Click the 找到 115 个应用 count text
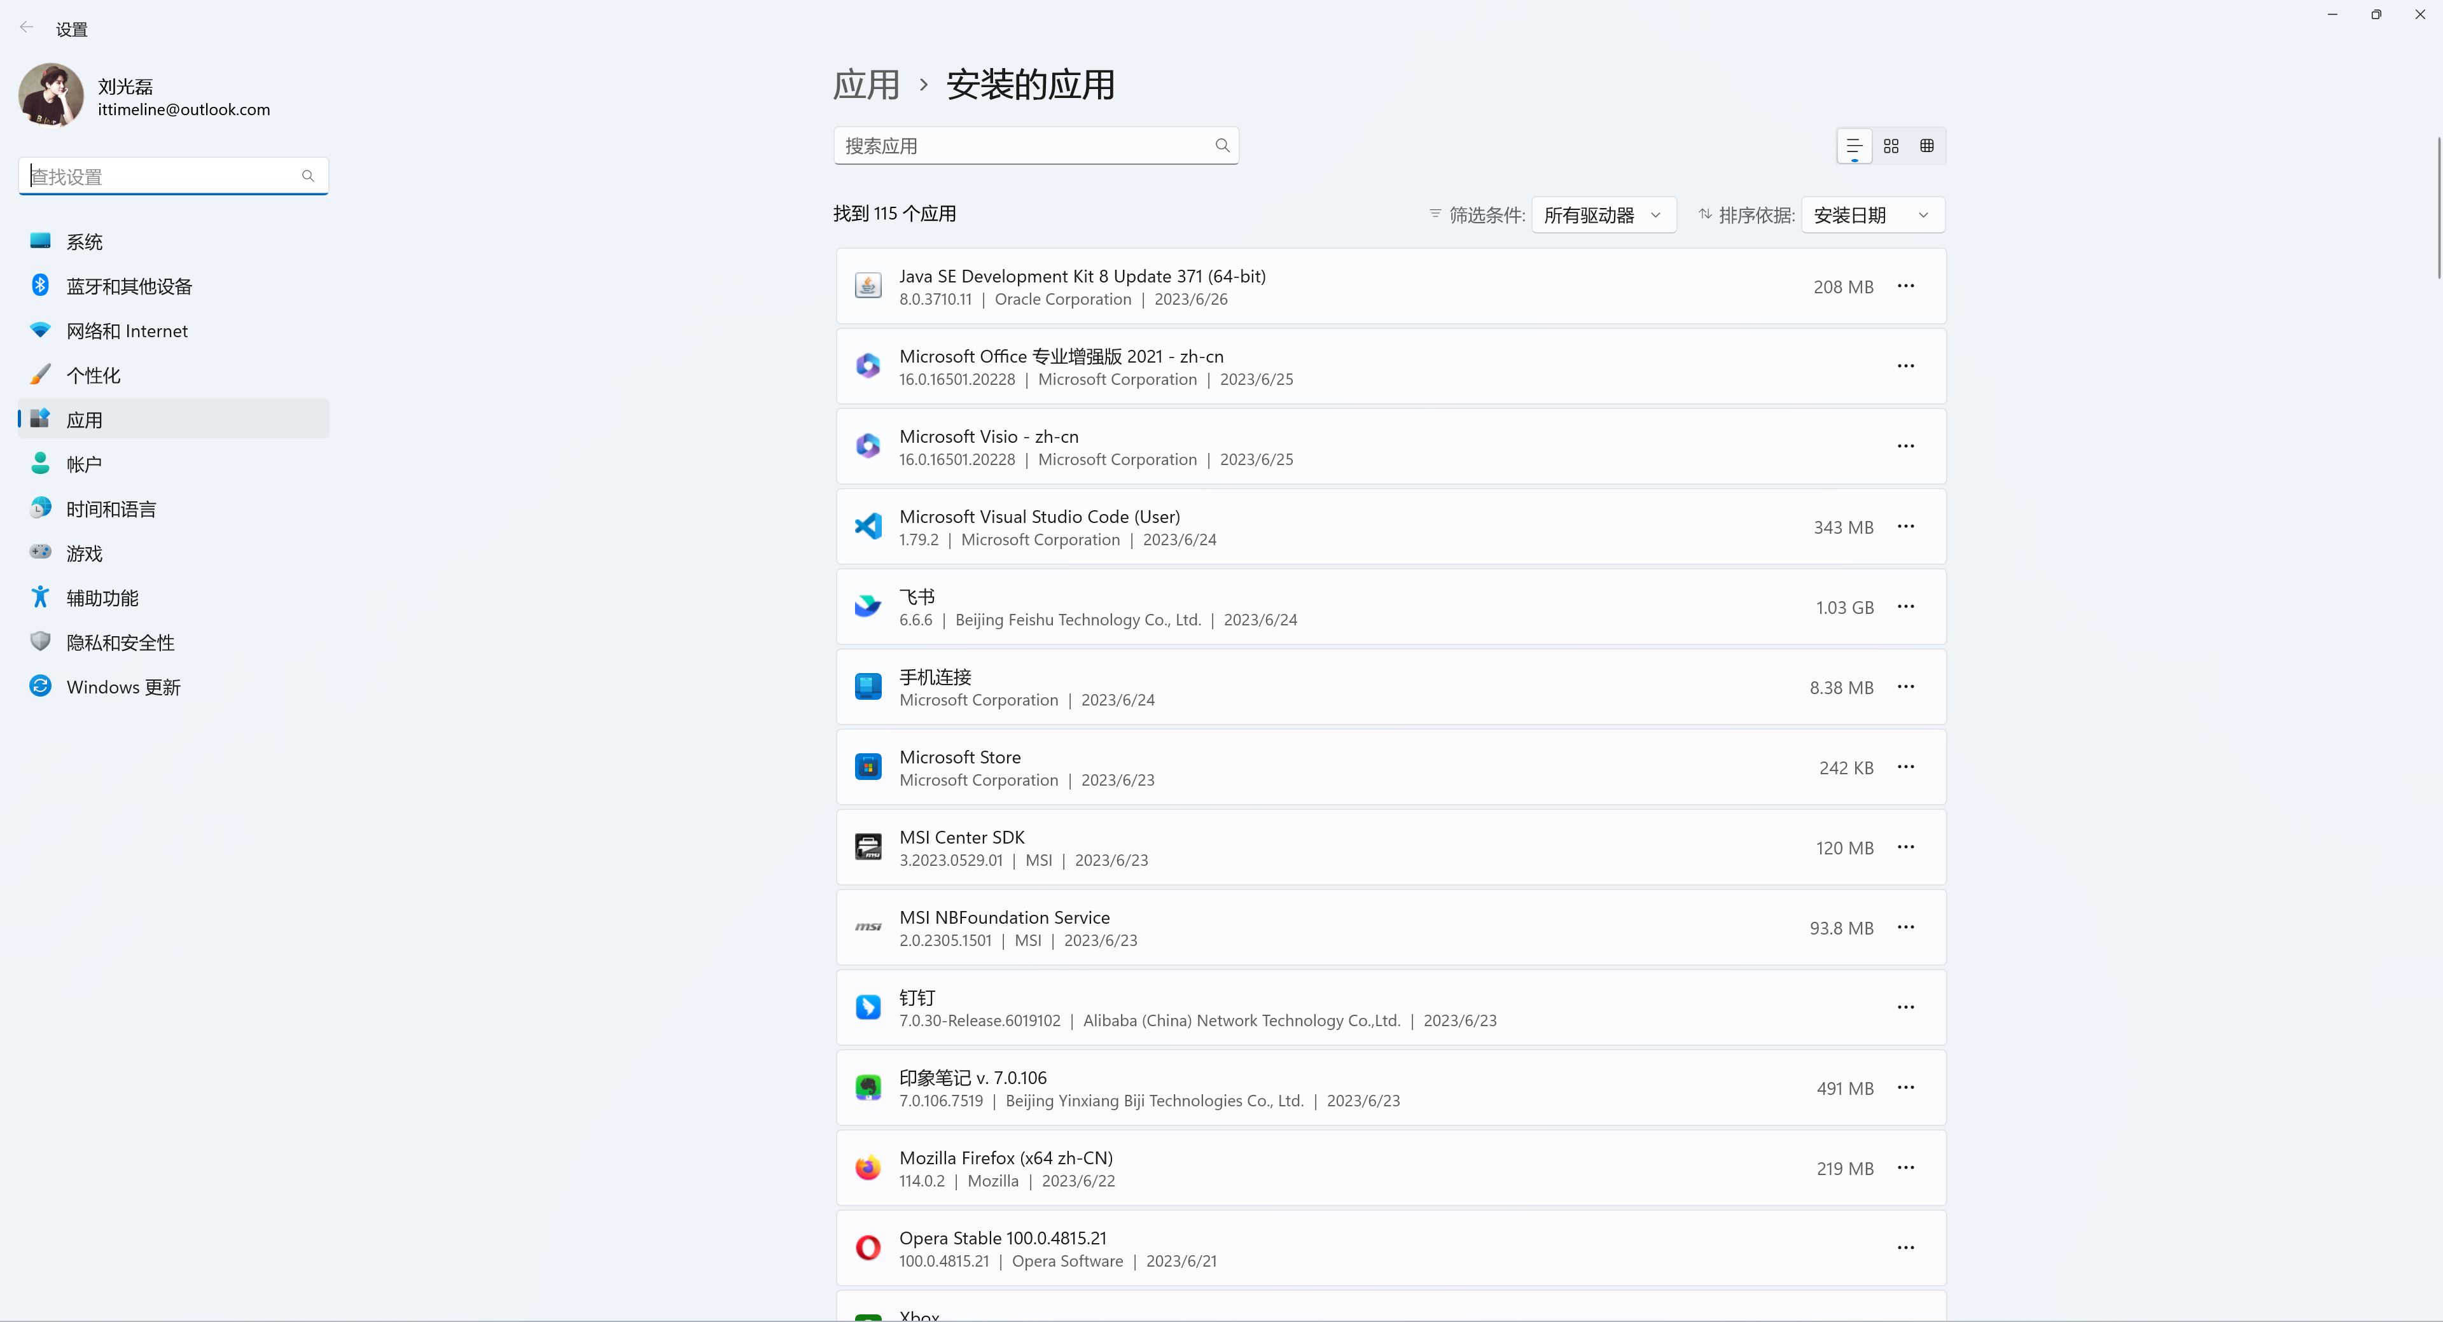Viewport: 2443px width, 1322px height. pyautogui.click(x=894, y=213)
